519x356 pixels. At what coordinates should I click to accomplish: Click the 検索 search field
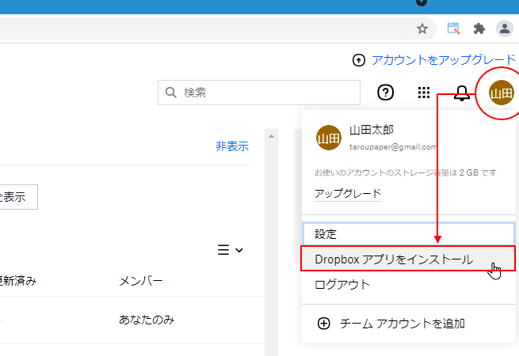pos(259,93)
